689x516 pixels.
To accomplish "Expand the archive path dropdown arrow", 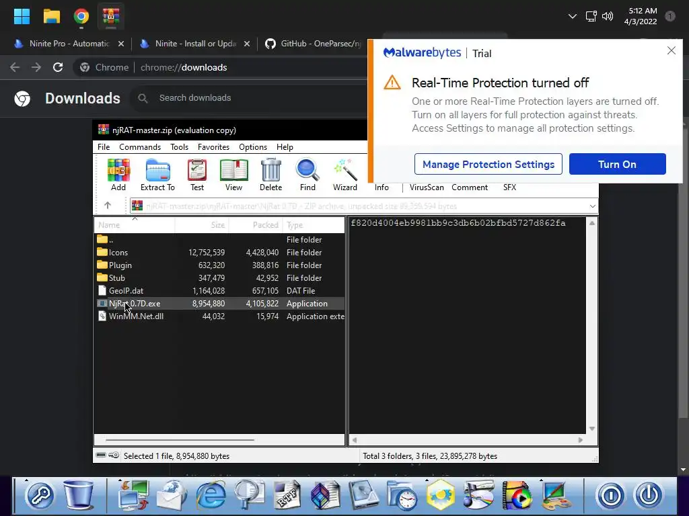I will coord(592,206).
